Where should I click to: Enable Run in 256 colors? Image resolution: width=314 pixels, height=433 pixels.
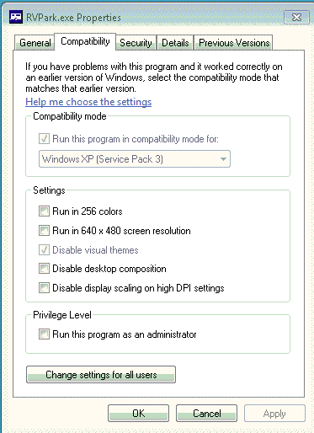point(44,211)
